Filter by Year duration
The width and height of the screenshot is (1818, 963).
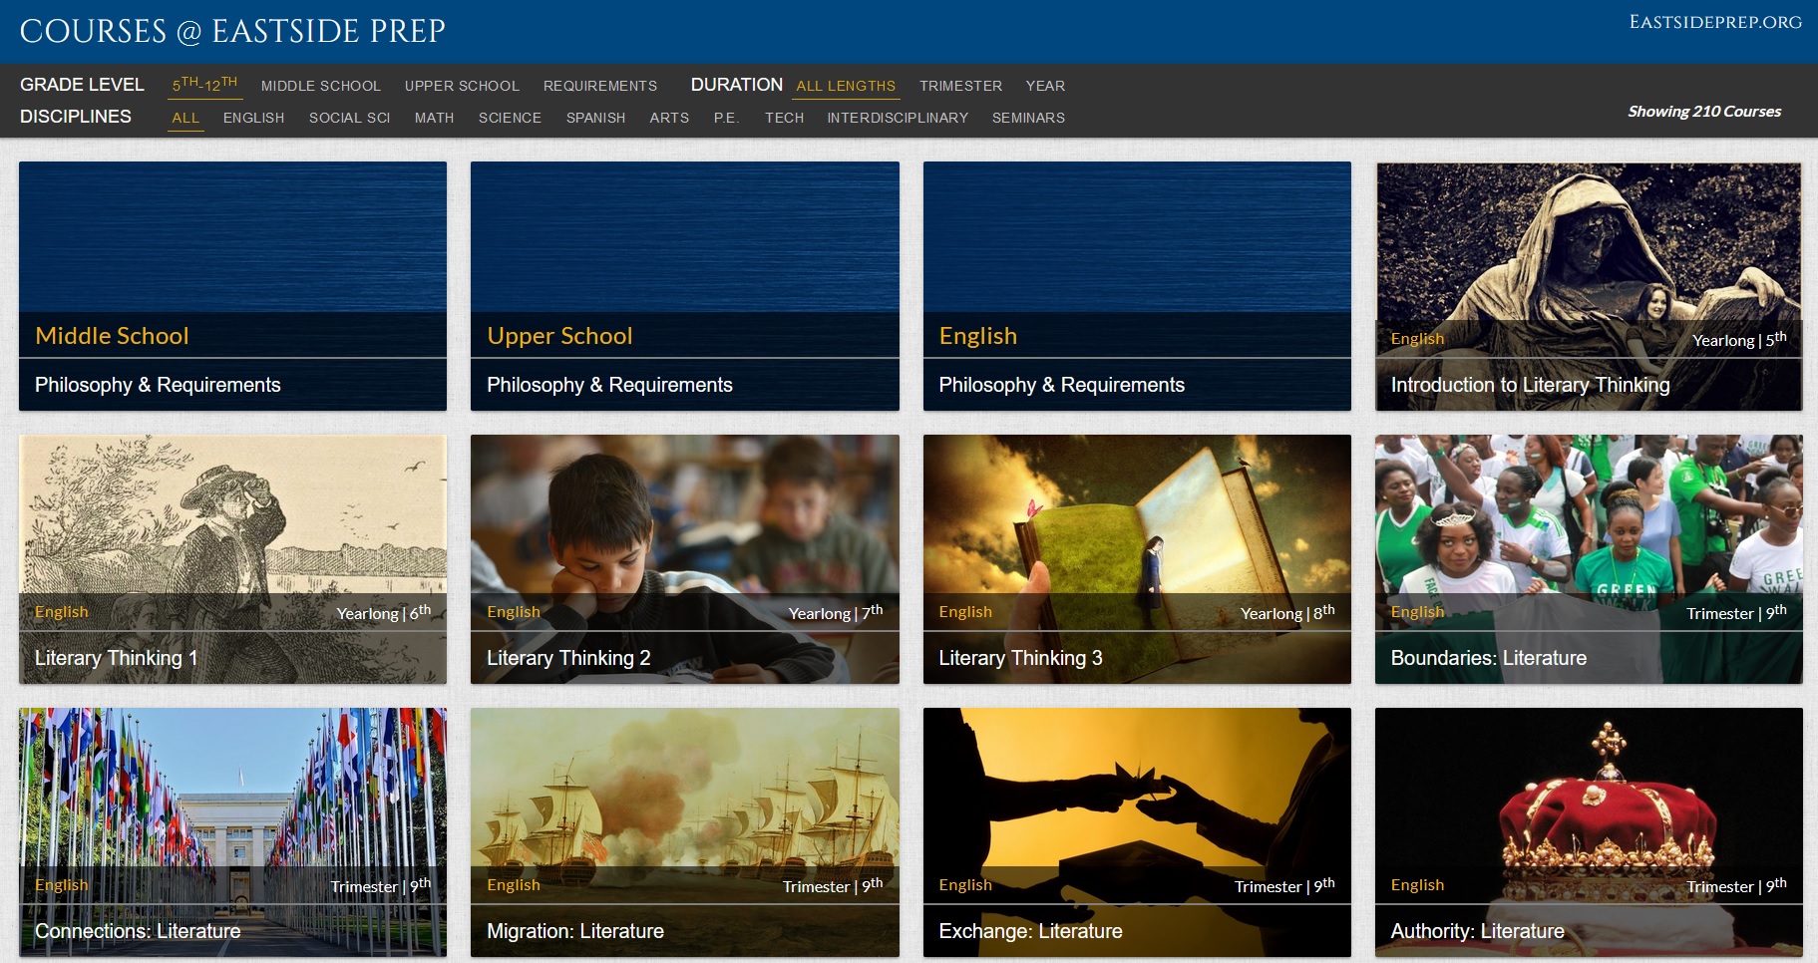(1045, 86)
